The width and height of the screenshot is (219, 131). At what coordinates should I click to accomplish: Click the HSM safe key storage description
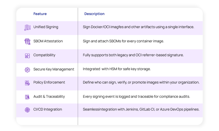click(117, 69)
